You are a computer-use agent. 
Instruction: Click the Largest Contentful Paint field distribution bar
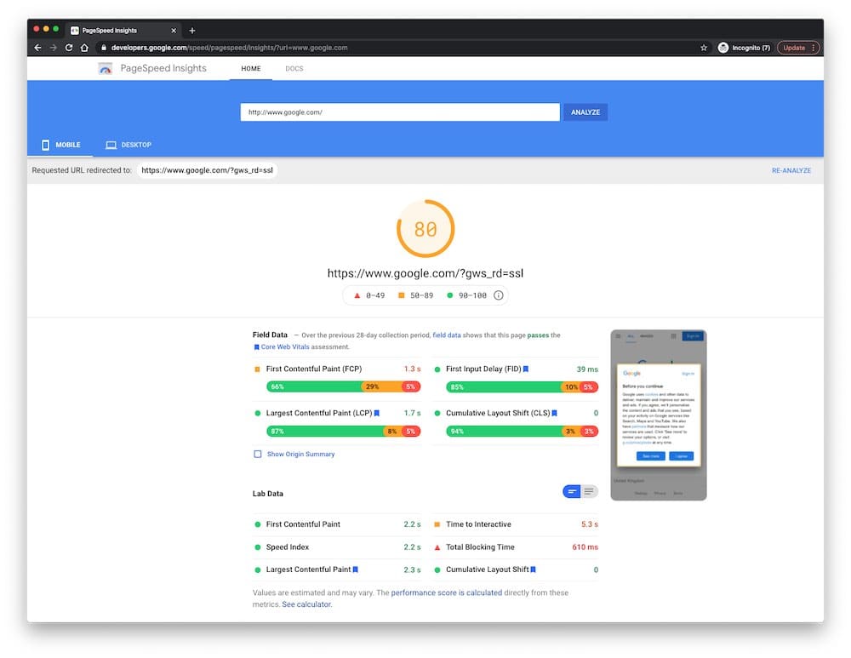[343, 431]
